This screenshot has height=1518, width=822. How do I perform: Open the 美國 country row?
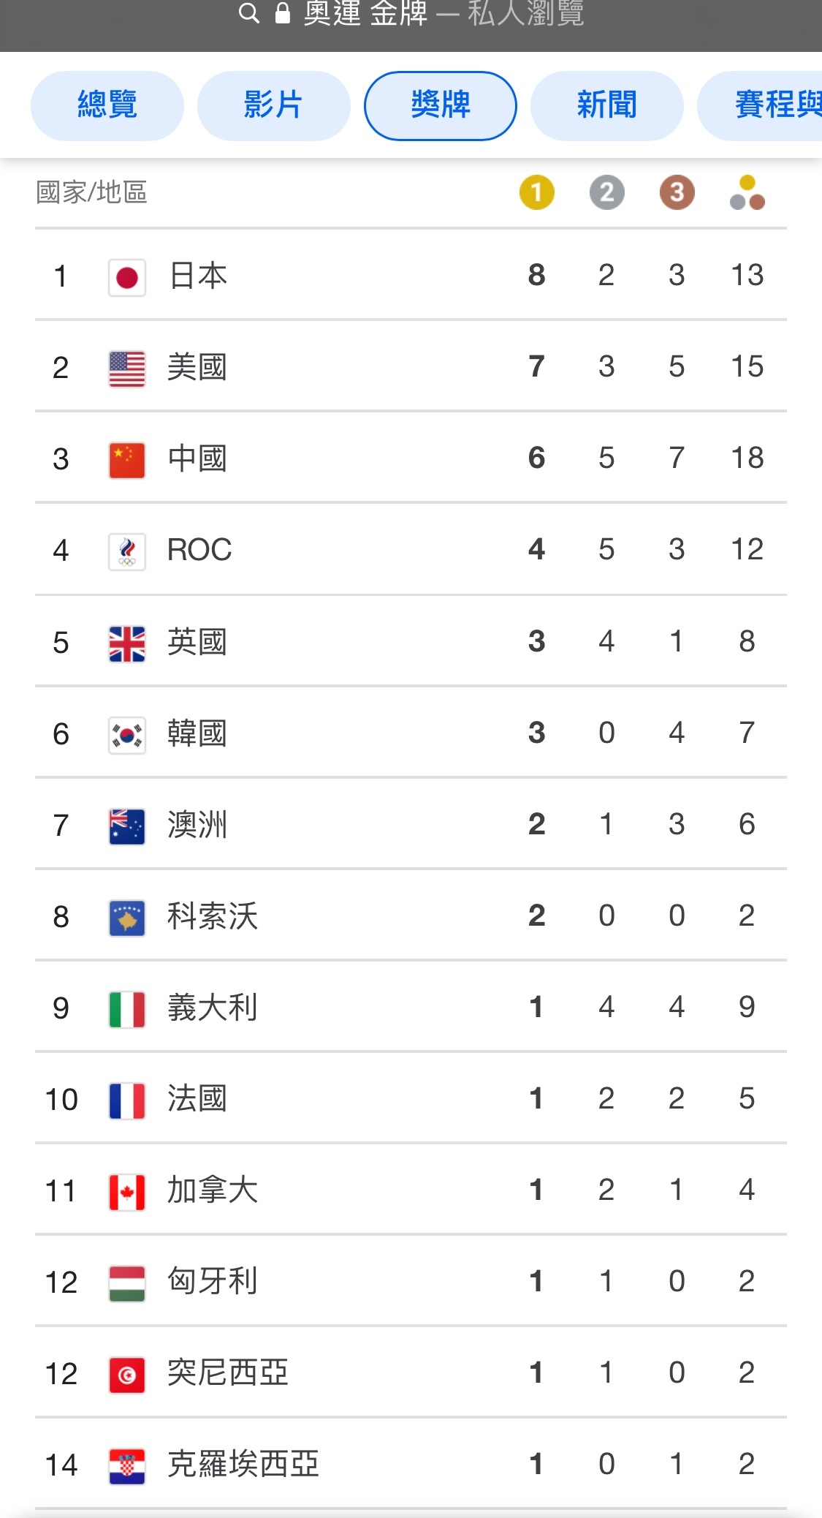coord(411,366)
